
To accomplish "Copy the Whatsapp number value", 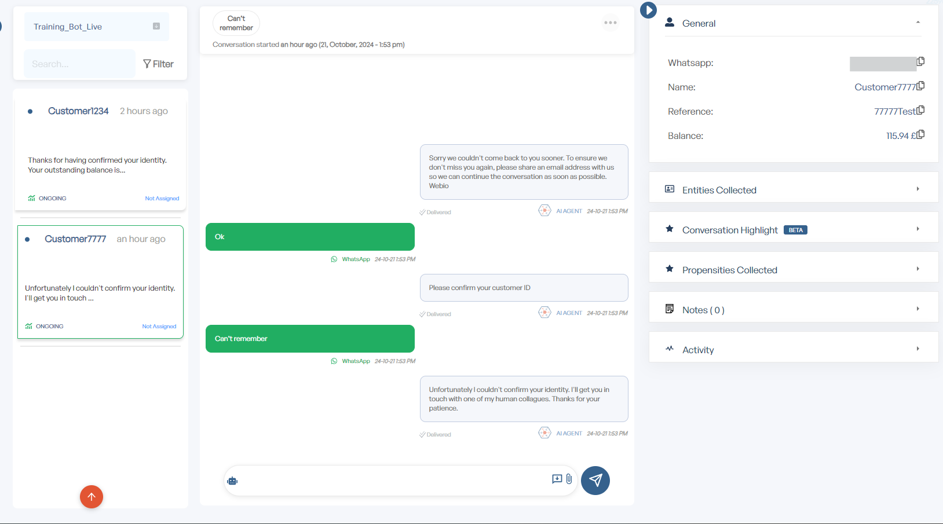I will click(920, 61).
